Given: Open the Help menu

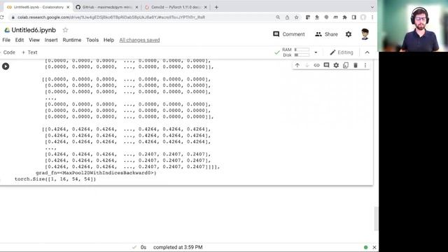Looking at the screenshot, I should click(x=108, y=40).
